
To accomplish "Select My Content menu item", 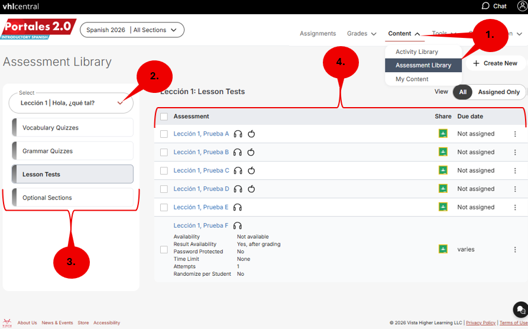I will (423, 79).
